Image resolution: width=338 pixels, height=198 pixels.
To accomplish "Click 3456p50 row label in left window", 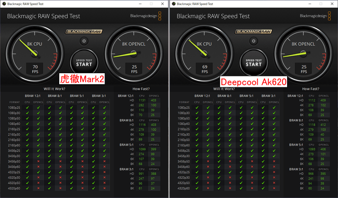I will (14, 162).
